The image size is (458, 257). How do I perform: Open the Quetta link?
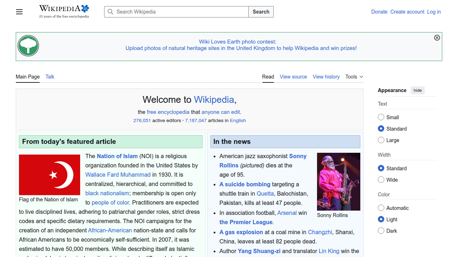point(265,193)
